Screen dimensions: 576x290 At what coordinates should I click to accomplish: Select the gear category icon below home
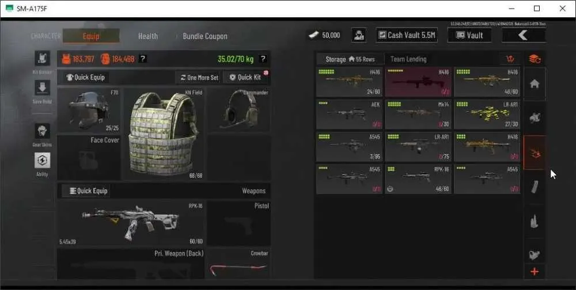[x=535, y=118]
